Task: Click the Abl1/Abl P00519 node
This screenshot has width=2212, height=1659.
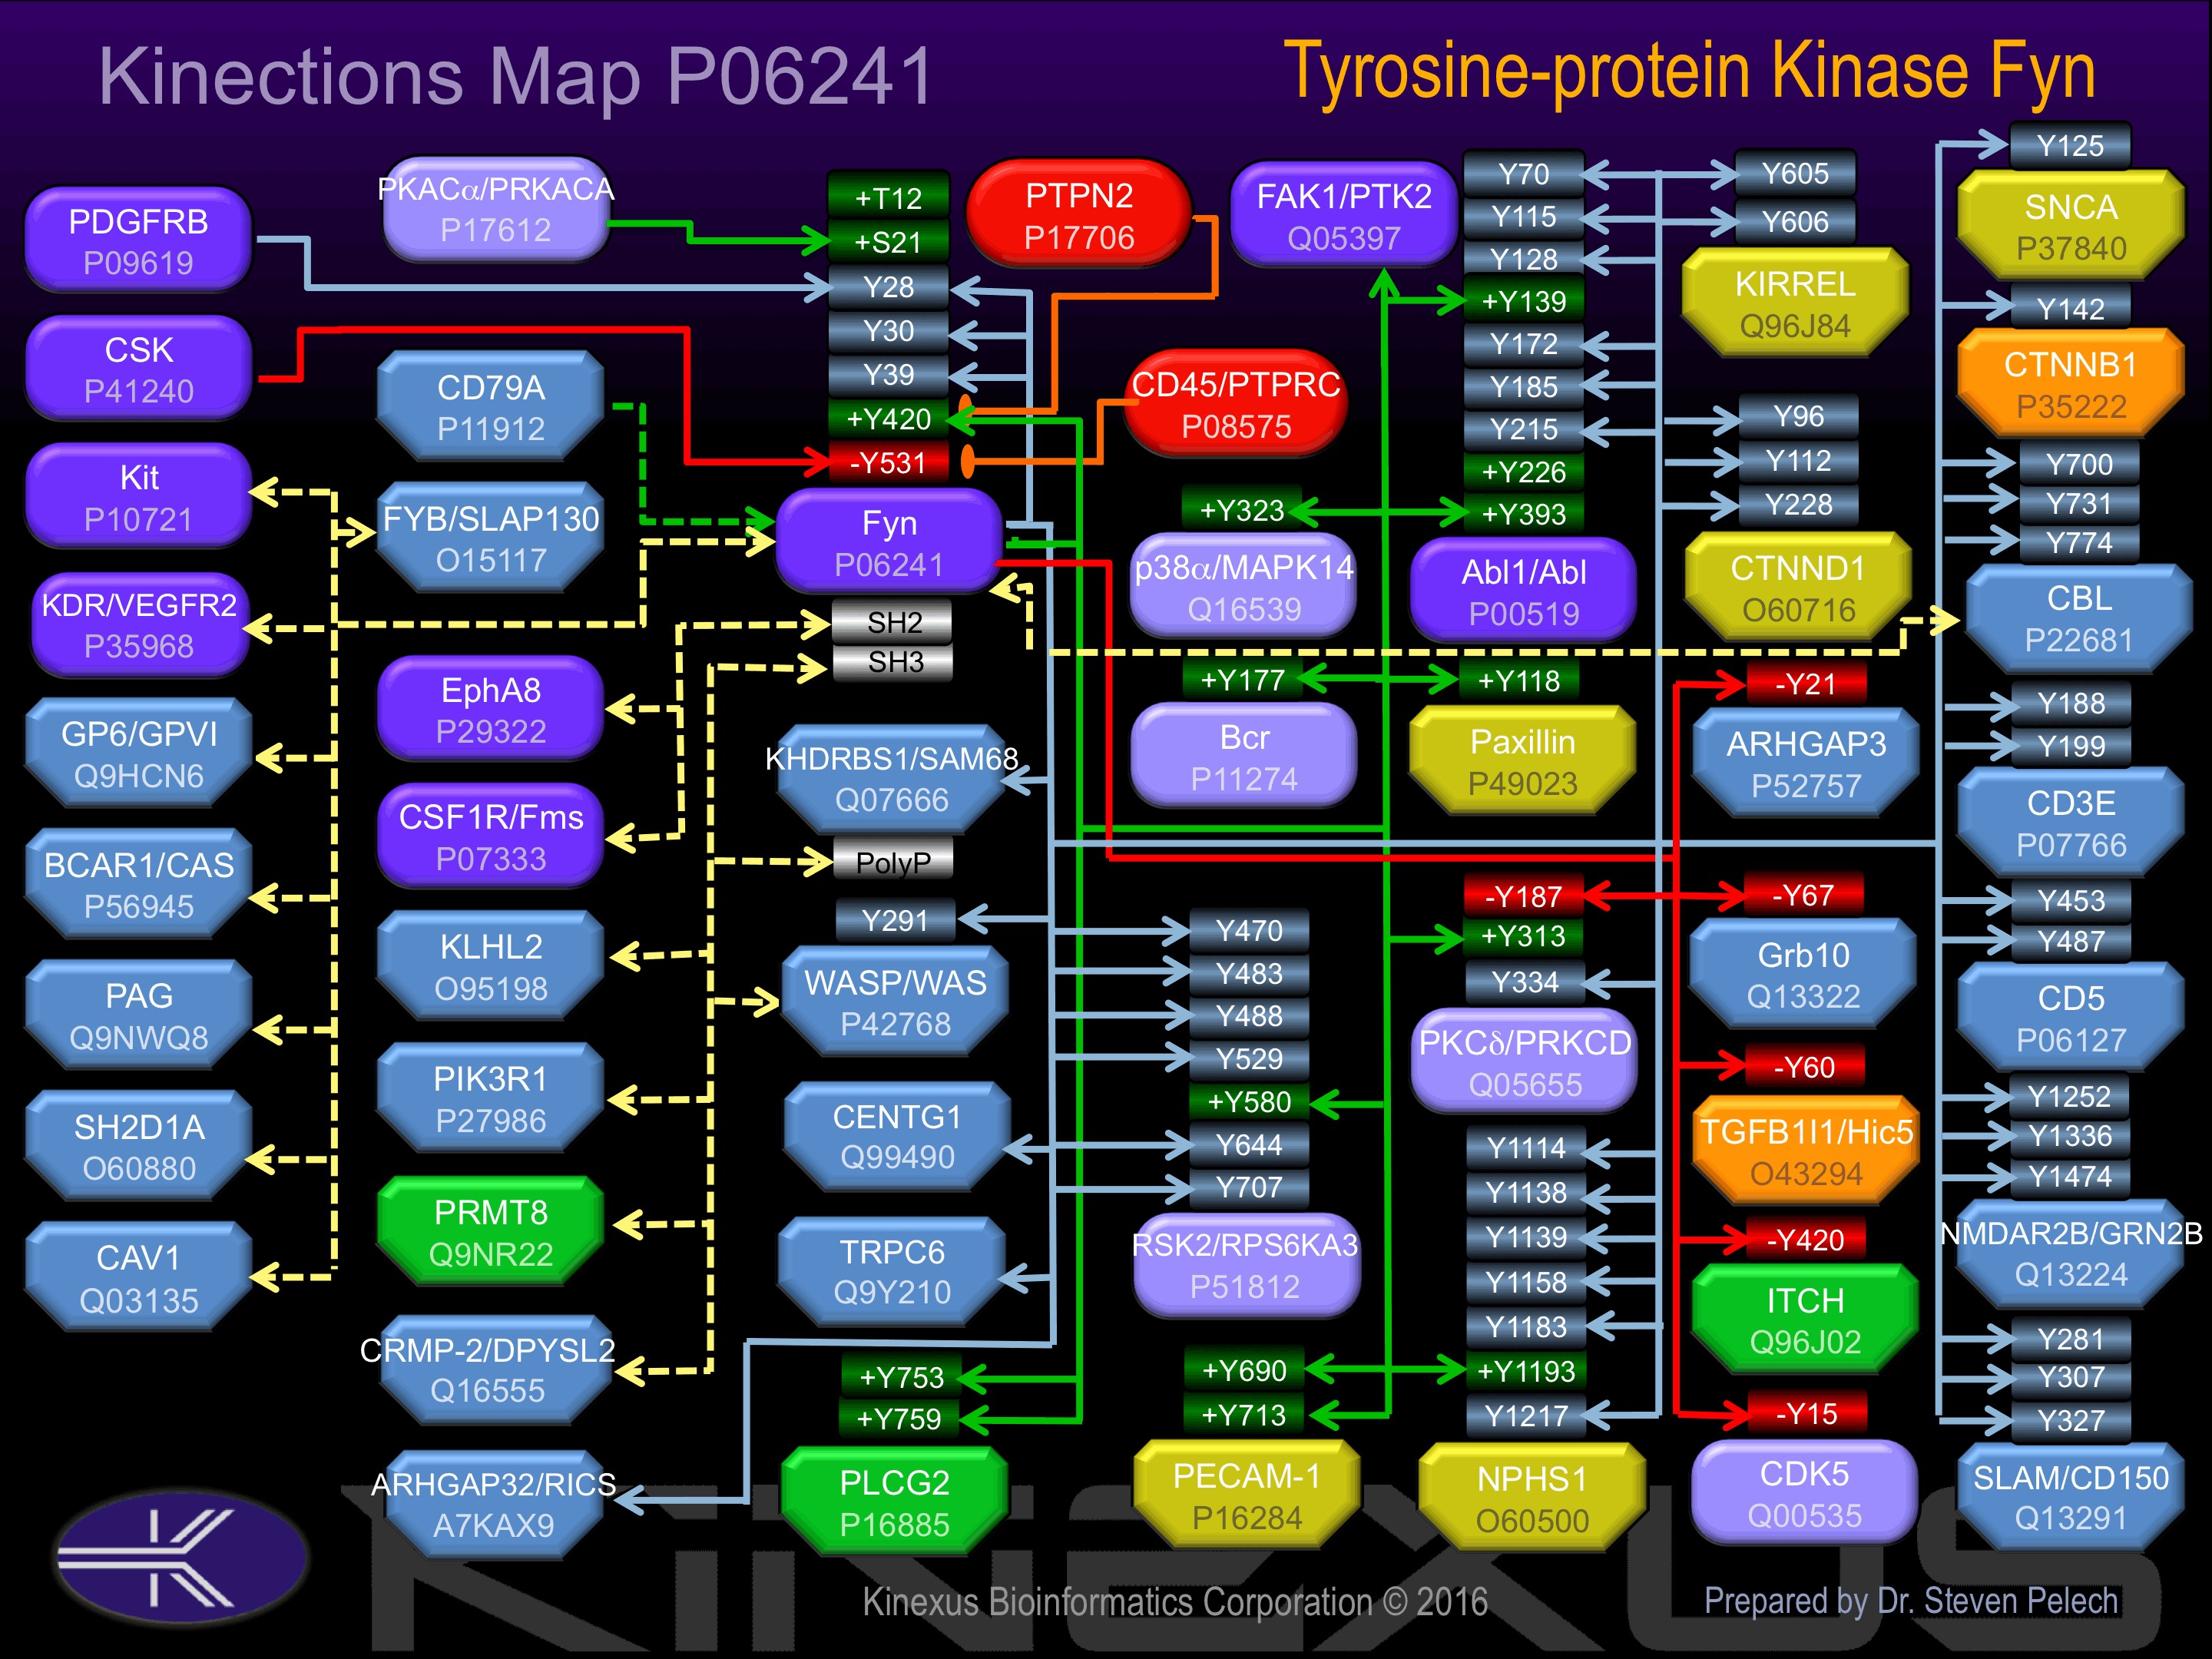Action: point(1524,591)
